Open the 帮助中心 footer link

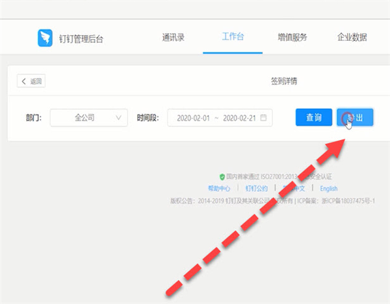tap(219, 189)
